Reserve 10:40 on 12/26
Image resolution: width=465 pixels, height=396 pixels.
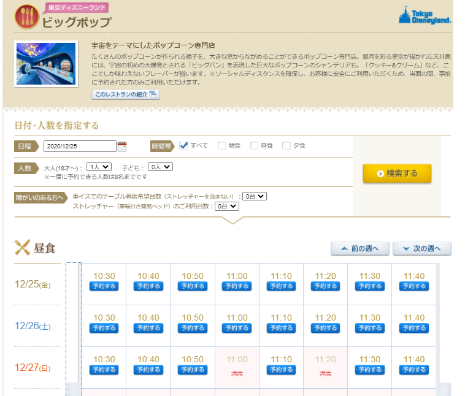click(x=148, y=328)
